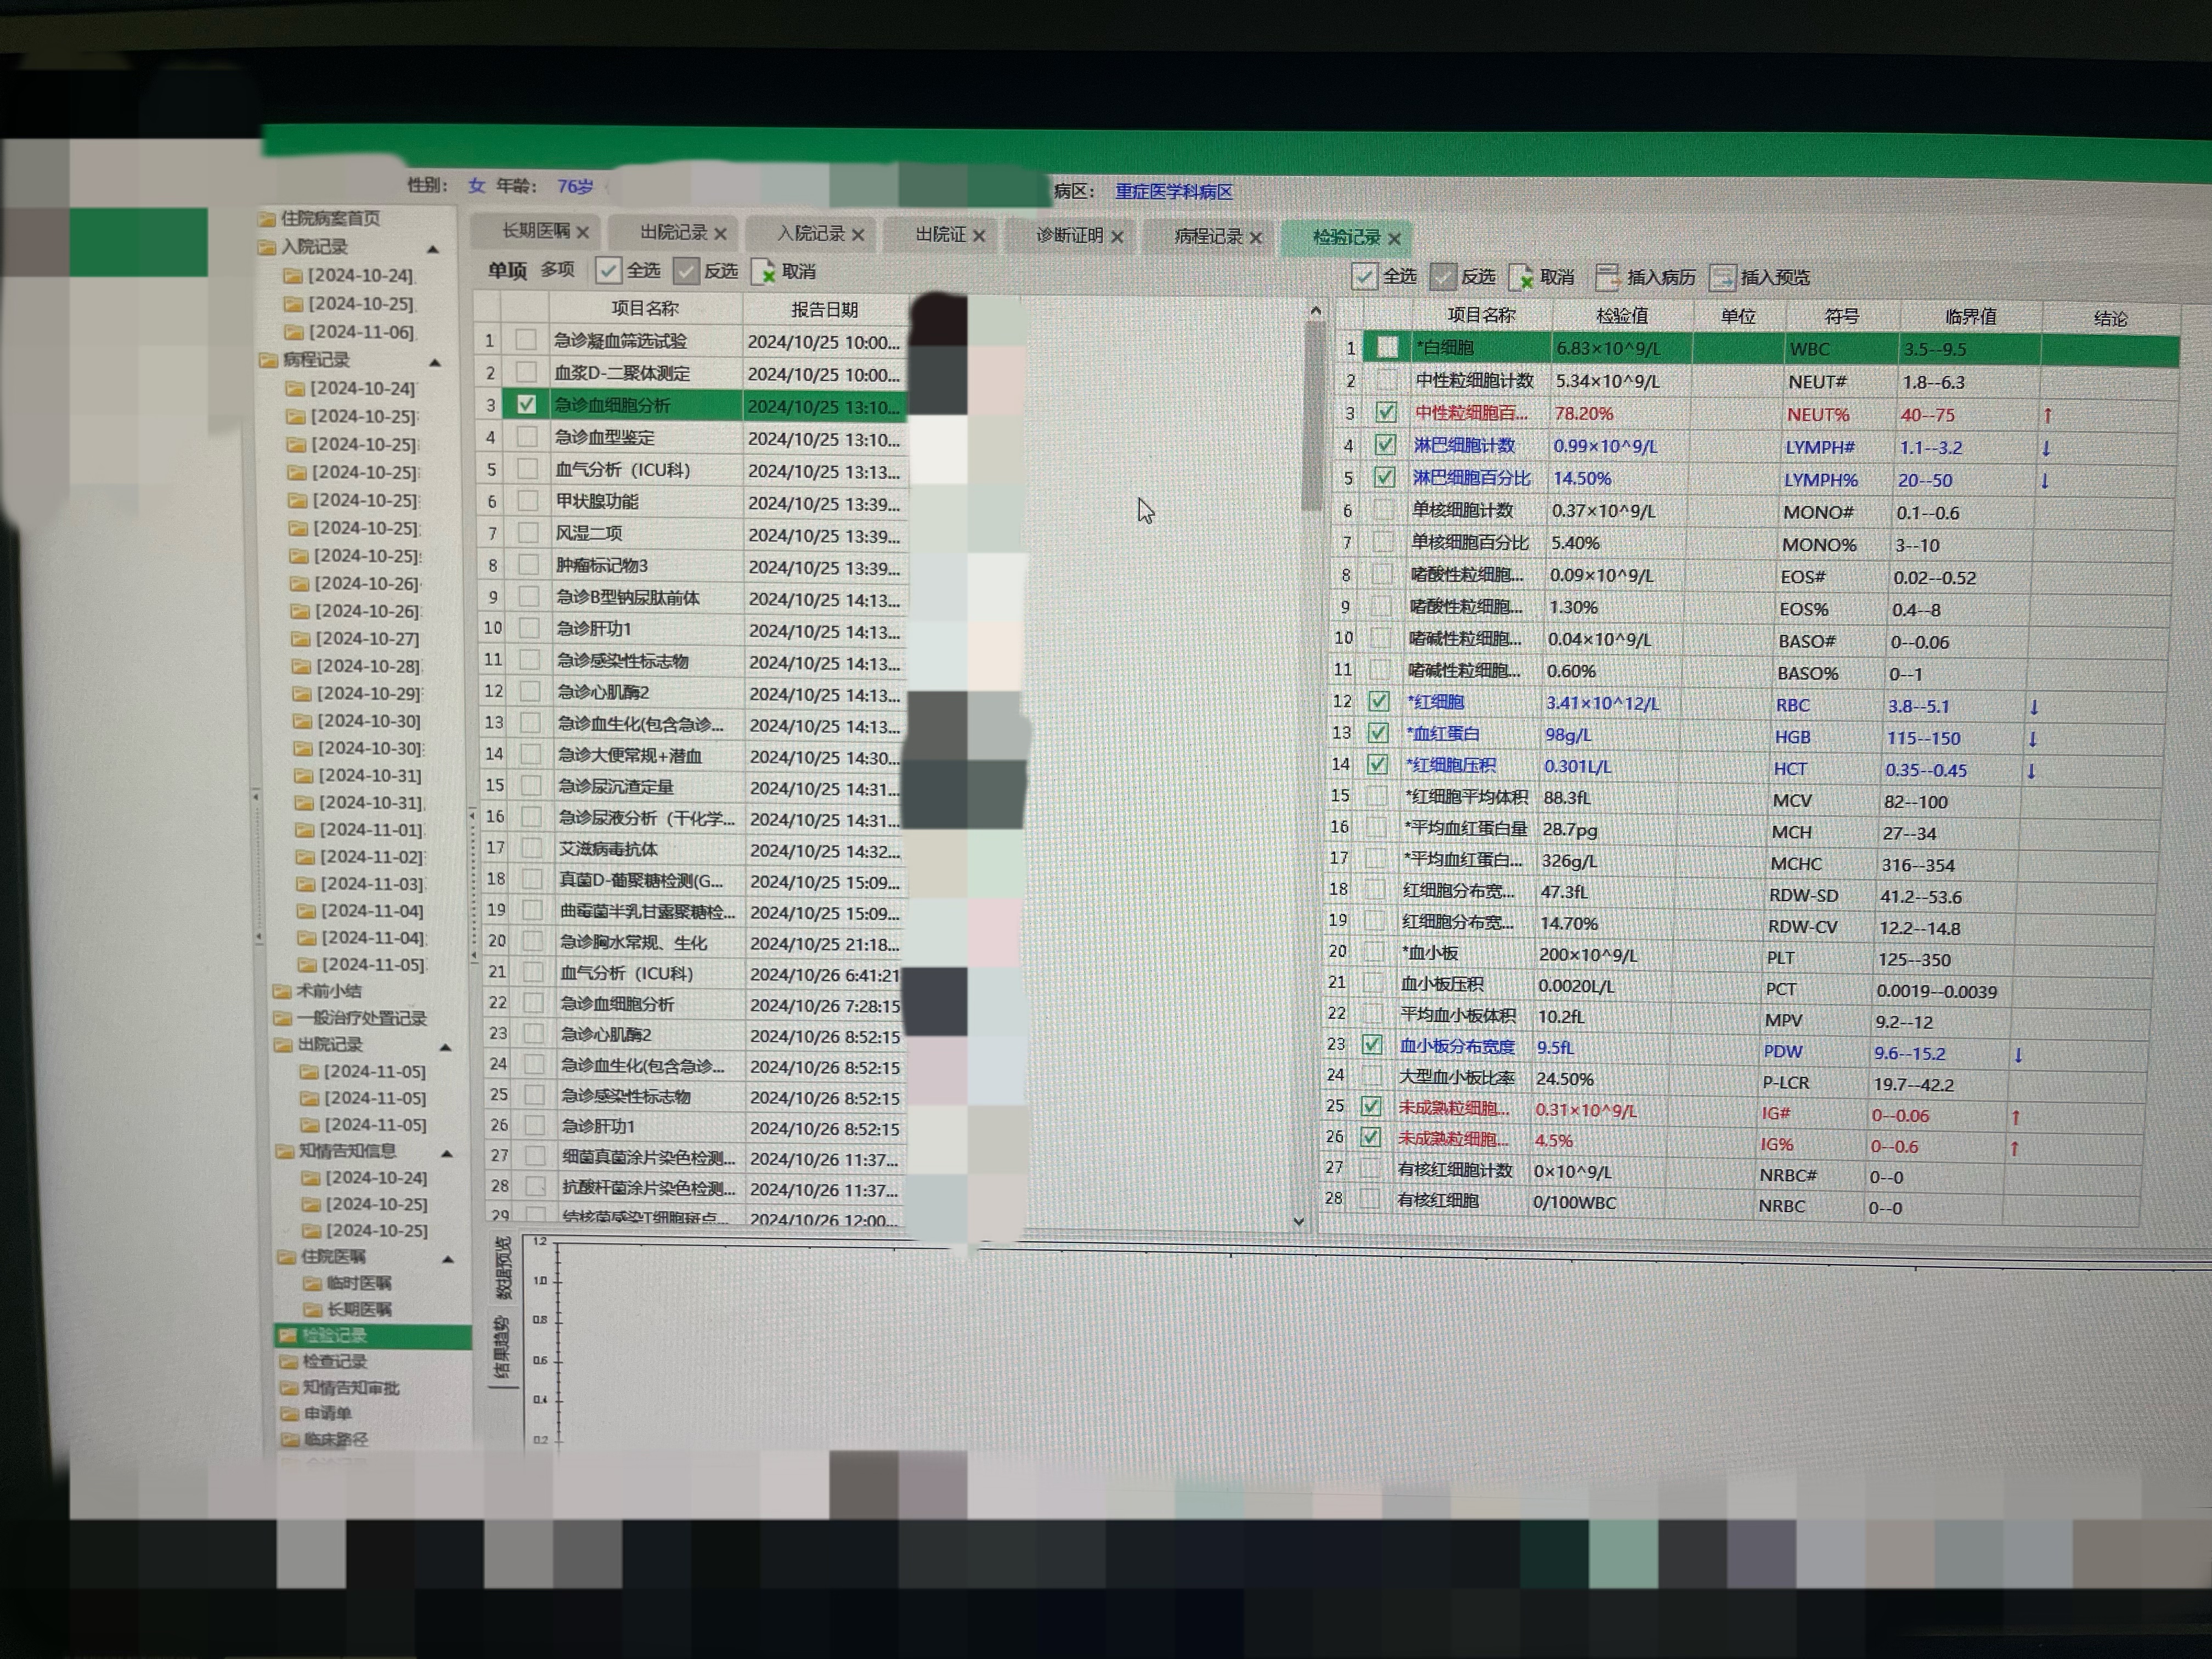Click the folder icon of 检查记录

pos(289,1362)
